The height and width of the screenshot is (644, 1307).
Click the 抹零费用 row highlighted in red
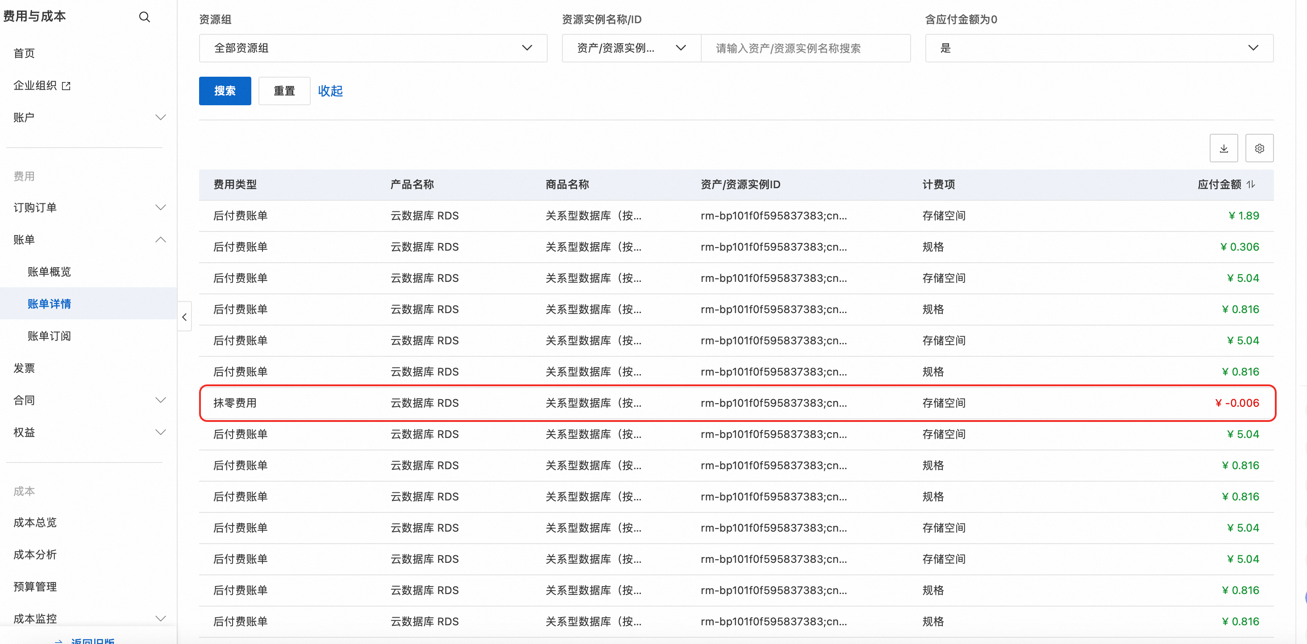[x=737, y=403]
